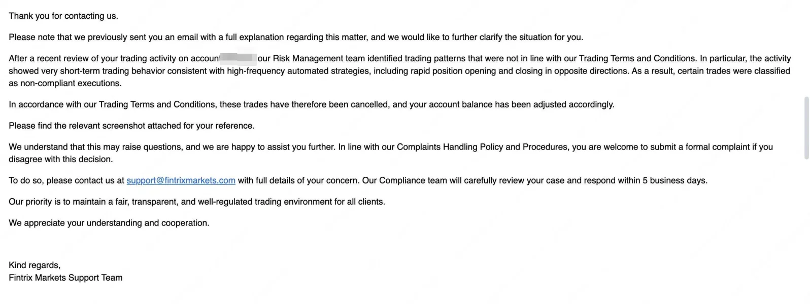Click the blurred account number
810x304 pixels.
tap(239, 58)
